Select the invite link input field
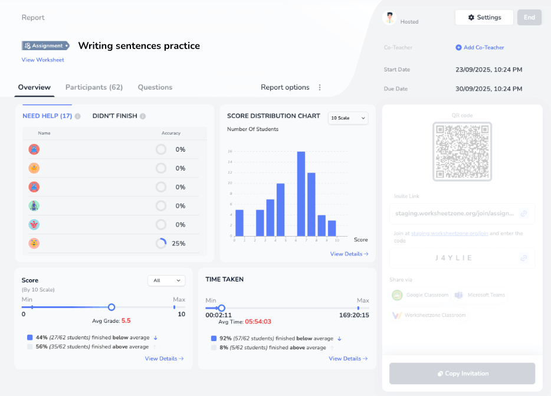The image size is (551, 396). click(x=454, y=213)
